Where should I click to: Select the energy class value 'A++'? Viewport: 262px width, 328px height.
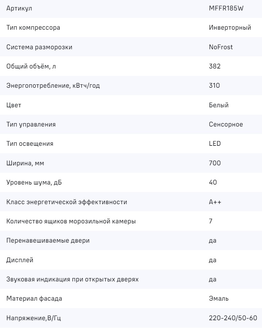tap(215, 202)
